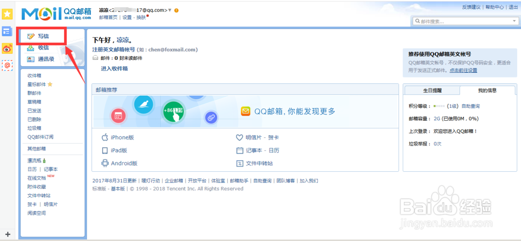This screenshot has width=521, height=241.
Task: Open the star favorites sidebar icon
Action: point(7,14)
